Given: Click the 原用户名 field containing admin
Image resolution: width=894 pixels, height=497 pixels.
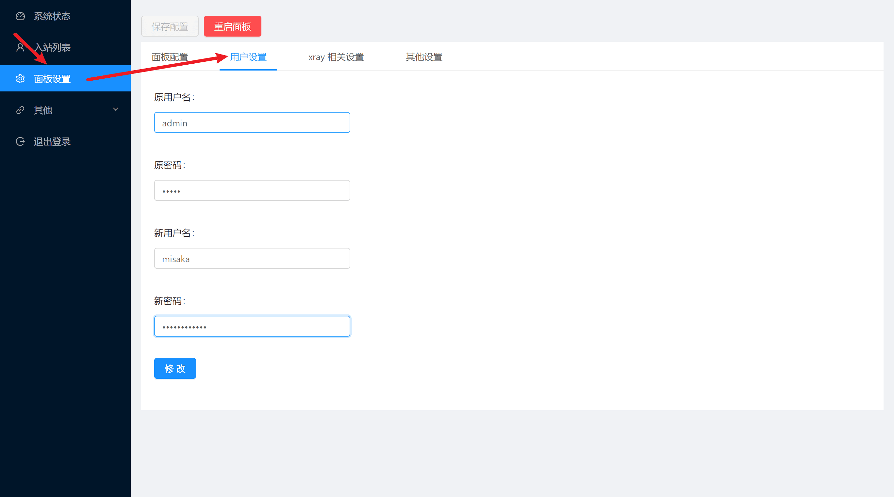Looking at the screenshot, I should tap(252, 122).
